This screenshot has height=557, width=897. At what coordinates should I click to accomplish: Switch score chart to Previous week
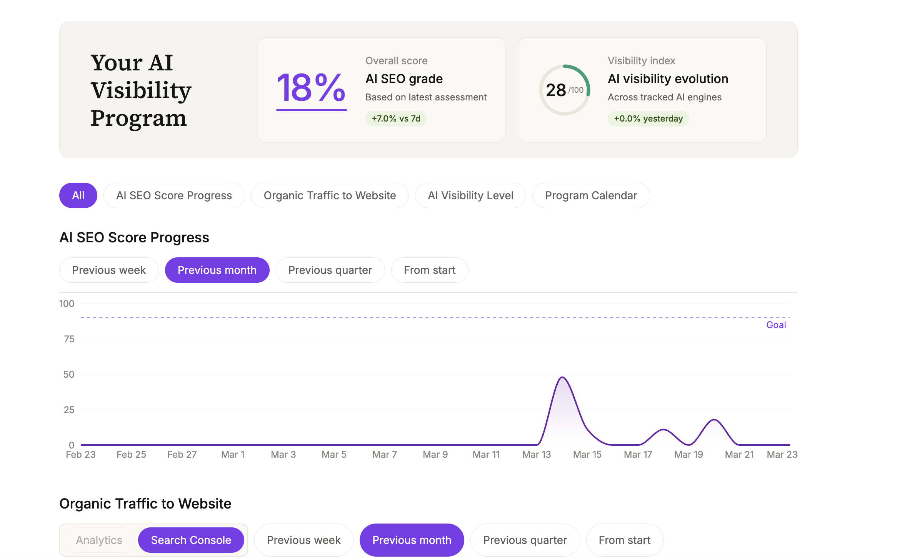click(x=108, y=270)
